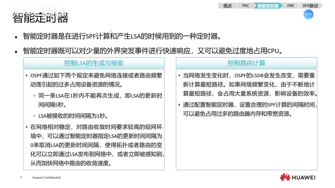Go to the FRR tab
335x188 pixels.
tap(290, 6)
